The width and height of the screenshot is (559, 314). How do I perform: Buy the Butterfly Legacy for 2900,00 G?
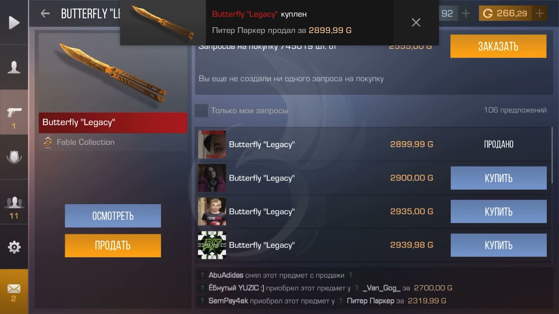coord(498,178)
